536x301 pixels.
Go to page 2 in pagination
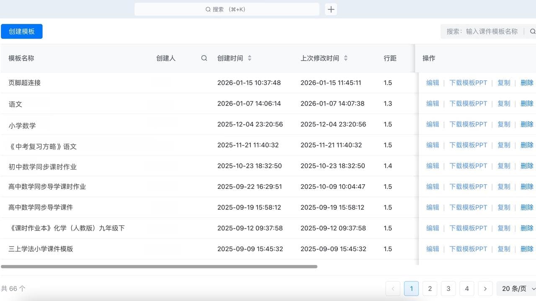(430, 288)
